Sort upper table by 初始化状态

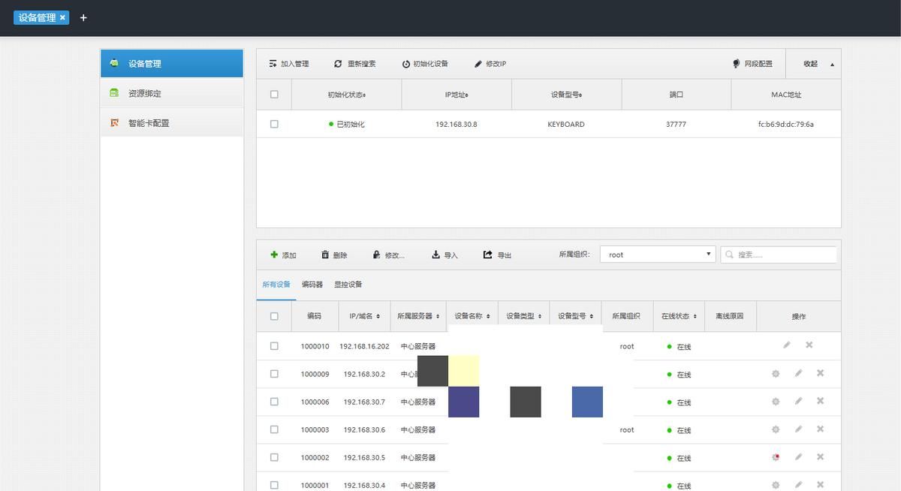347,95
